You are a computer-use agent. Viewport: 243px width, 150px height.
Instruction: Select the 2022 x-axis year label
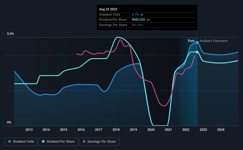click(186, 130)
